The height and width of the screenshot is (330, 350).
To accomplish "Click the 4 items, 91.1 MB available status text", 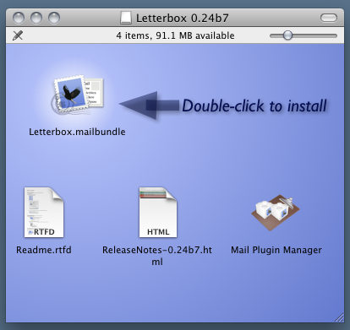I will coord(175,35).
